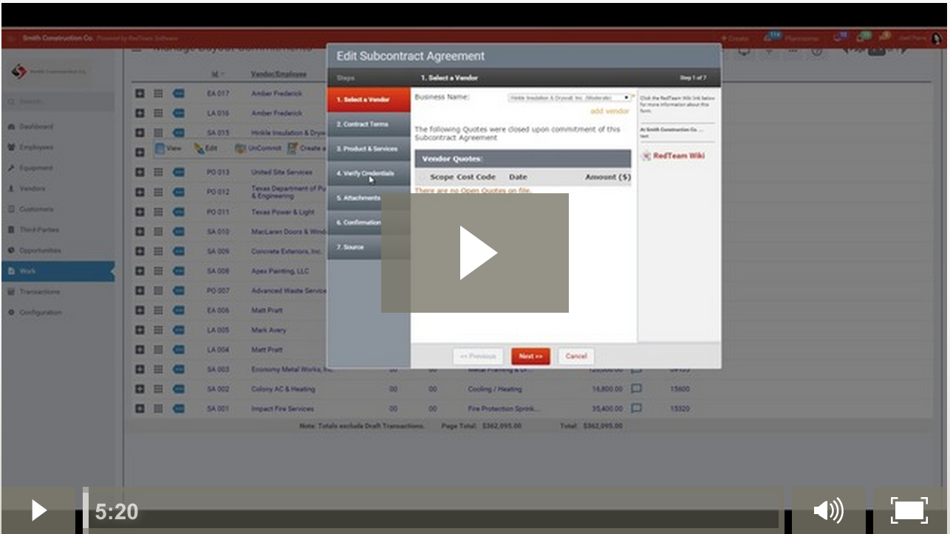Expand row SA 015 with its plus icon
The width and height of the screenshot is (950, 534).
coord(140,133)
